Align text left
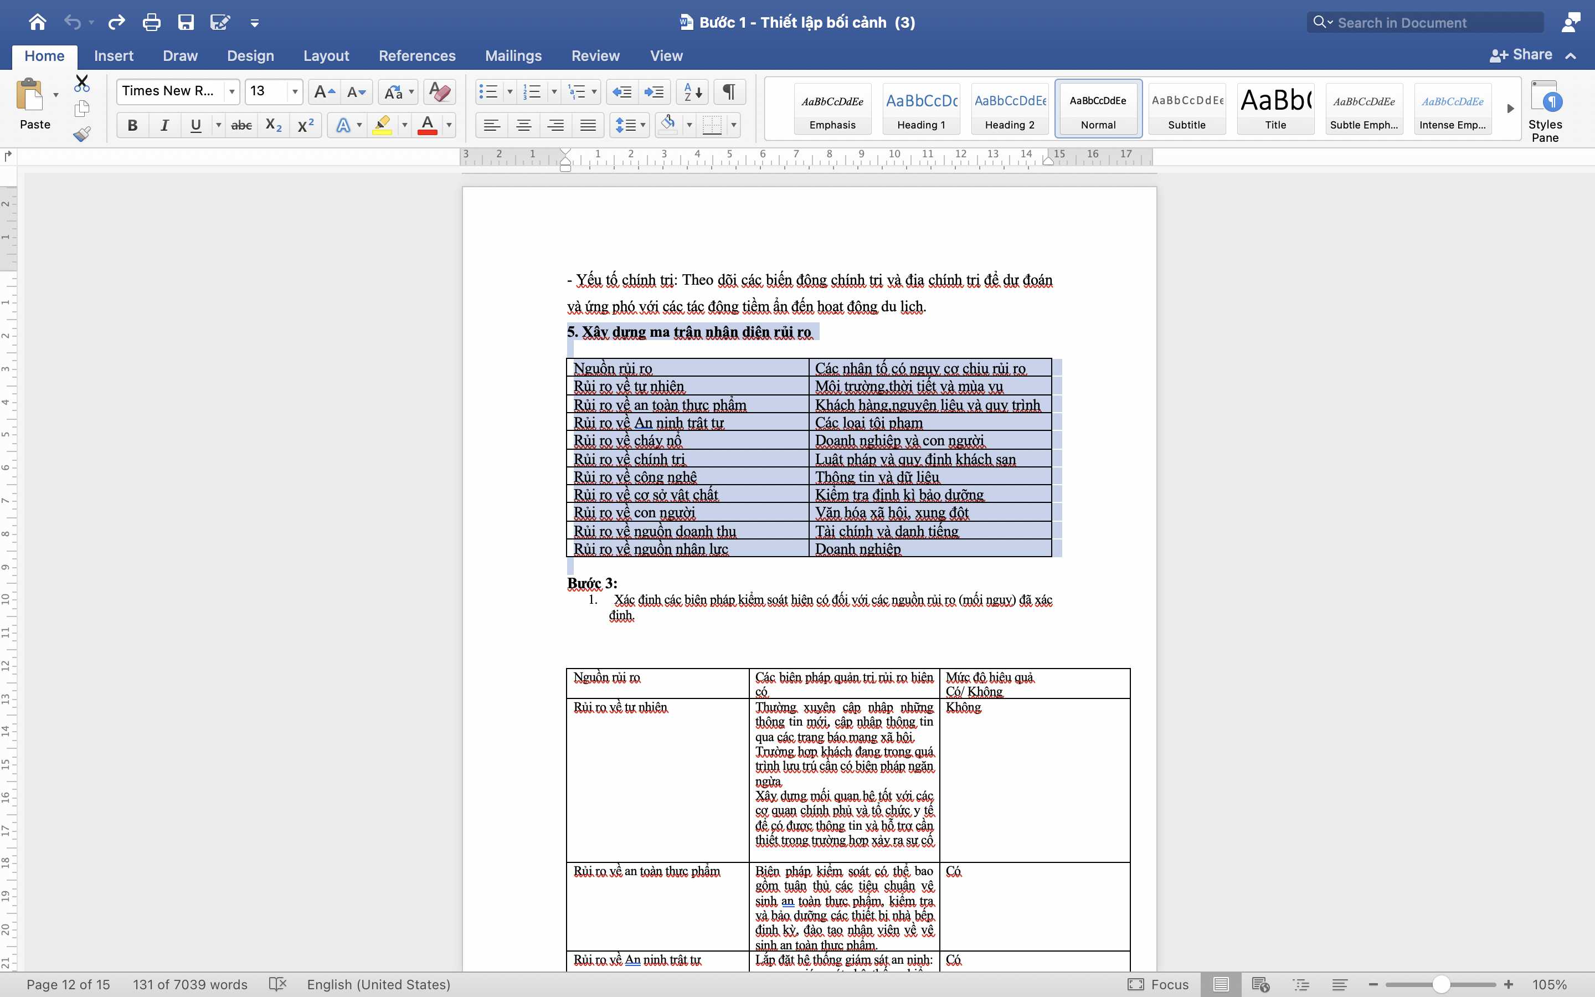 coord(492,125)
